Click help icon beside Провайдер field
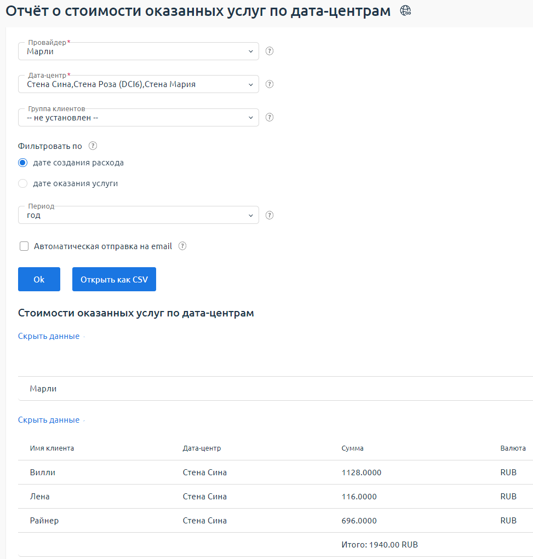Viewport: 533px width, 559px height. [x=269, y=51]
